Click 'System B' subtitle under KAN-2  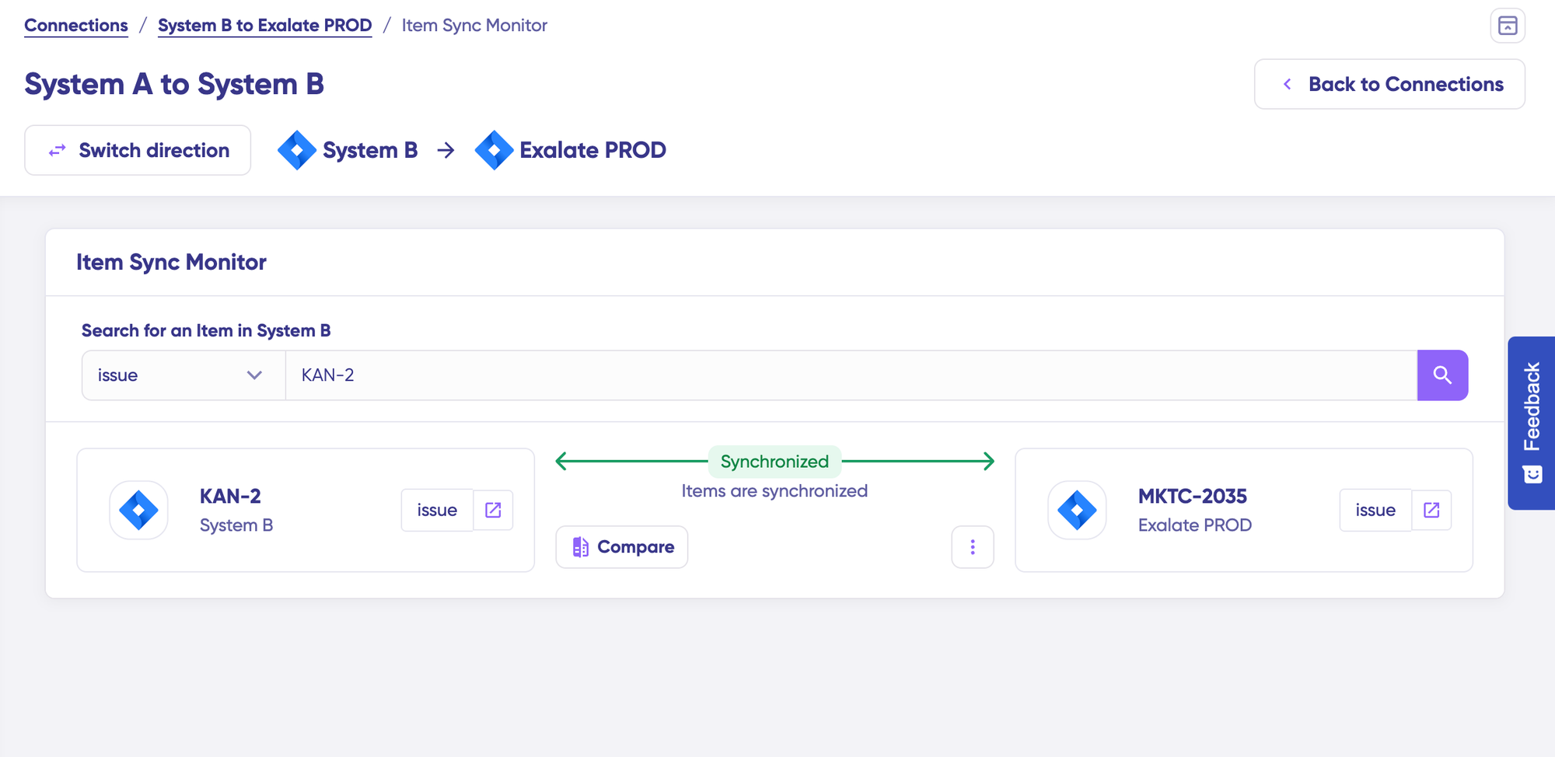[236, 525]
